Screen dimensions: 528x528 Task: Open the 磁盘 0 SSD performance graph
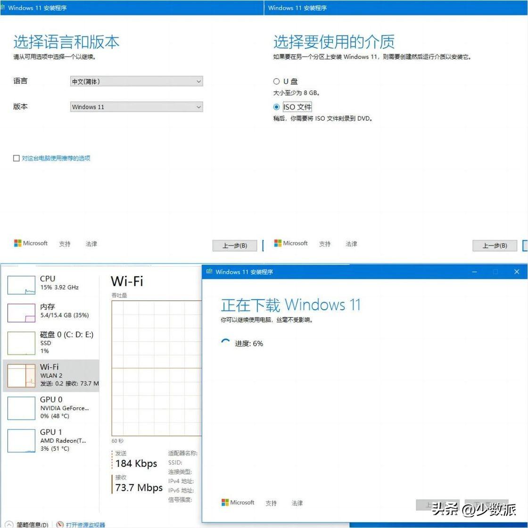(21, 343)
